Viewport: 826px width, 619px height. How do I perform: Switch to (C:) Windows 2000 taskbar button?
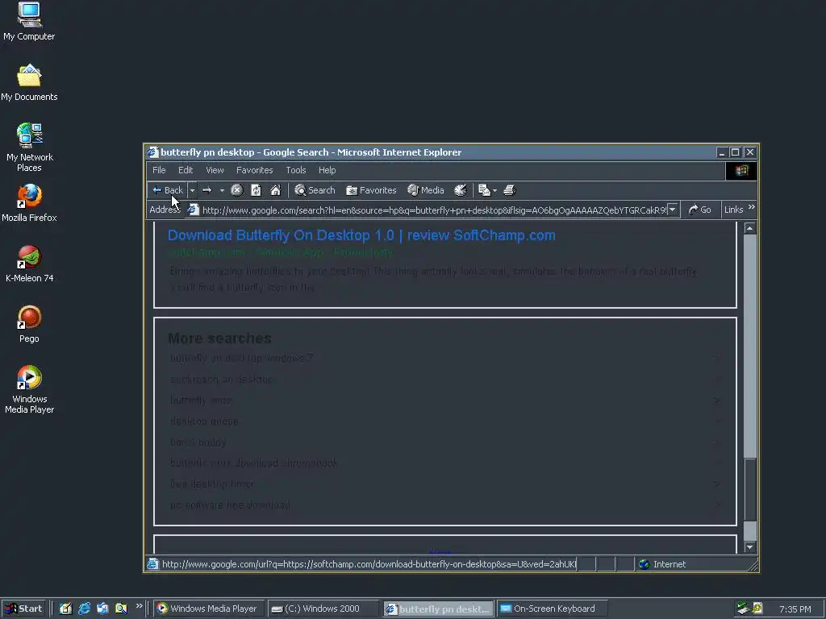point(323,609)
